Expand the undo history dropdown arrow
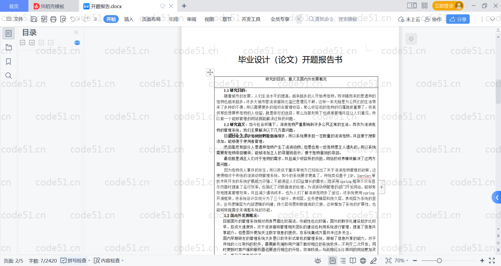 [x=78, y=19]
